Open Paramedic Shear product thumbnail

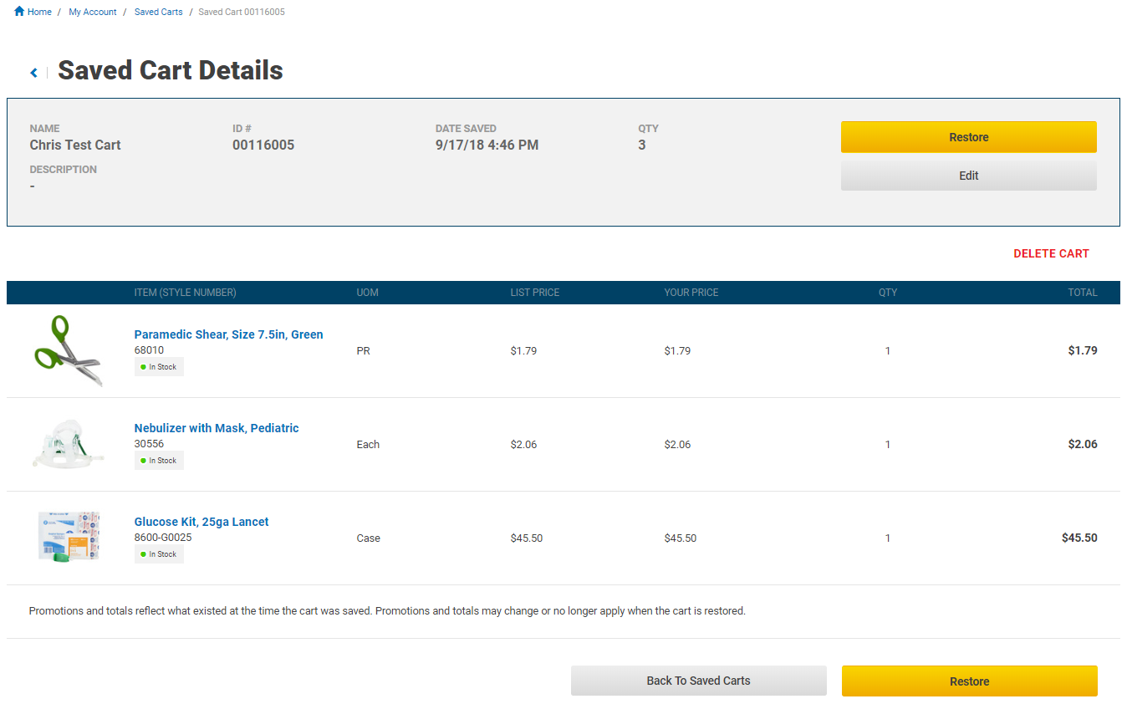click(69, 351)
